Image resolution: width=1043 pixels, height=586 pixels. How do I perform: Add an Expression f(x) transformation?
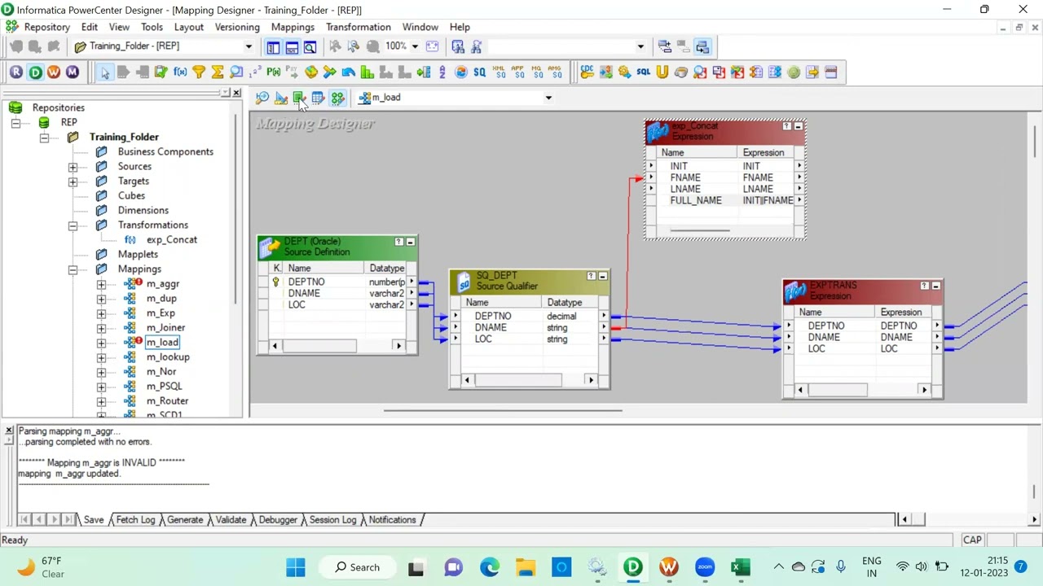click(x=180, y=72)
